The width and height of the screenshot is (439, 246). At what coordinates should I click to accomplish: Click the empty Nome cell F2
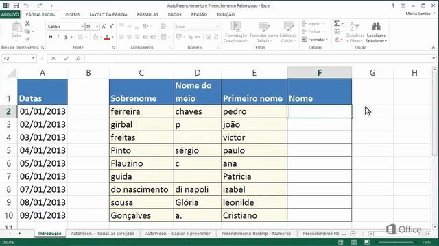[320, 111]
